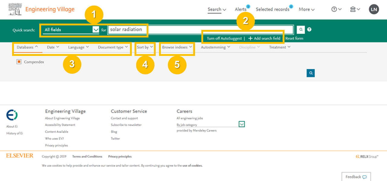Open the All fields dropdown
Screen dimensions: 387x181
pyautogui.click(x=71, y=30)
